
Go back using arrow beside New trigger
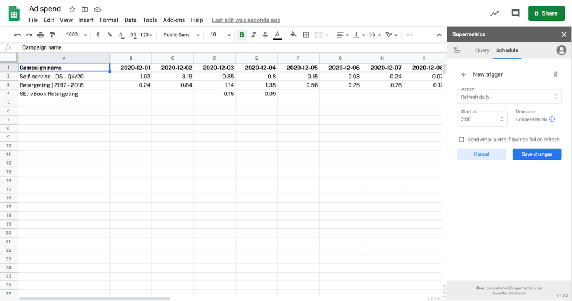click(464, 74)
